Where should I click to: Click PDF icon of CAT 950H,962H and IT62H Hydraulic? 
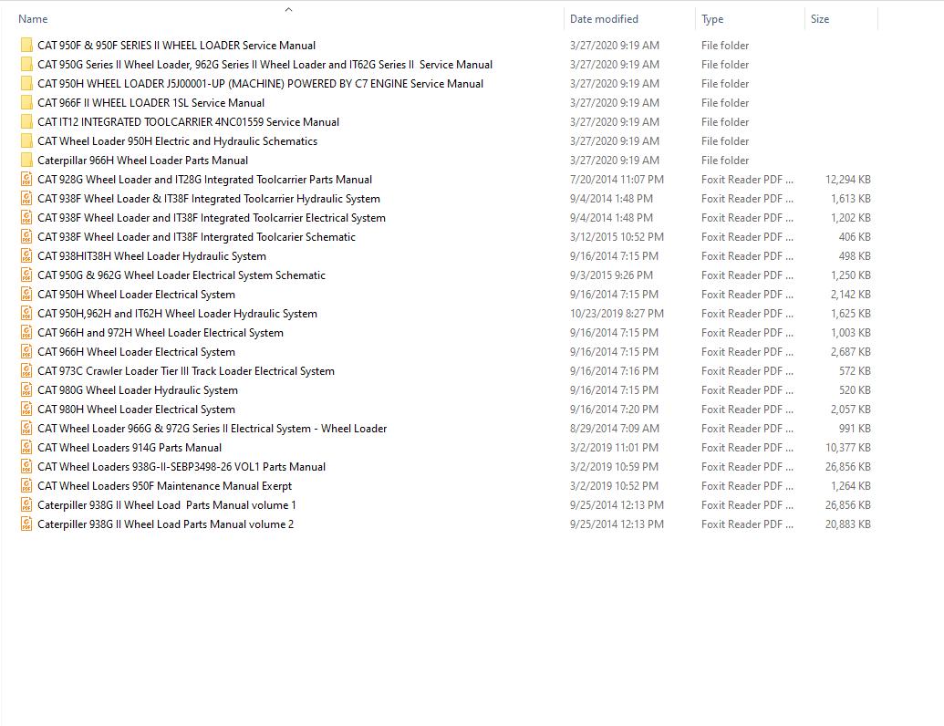[x=26, y=314]
